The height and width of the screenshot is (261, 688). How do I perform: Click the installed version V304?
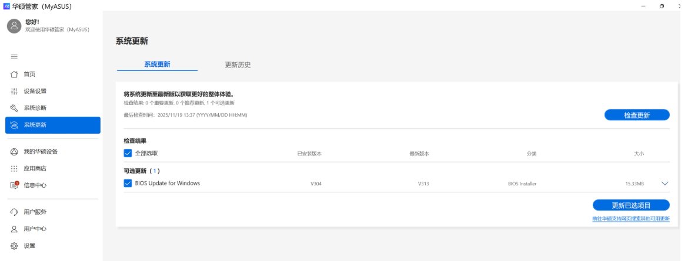(316, 184)
